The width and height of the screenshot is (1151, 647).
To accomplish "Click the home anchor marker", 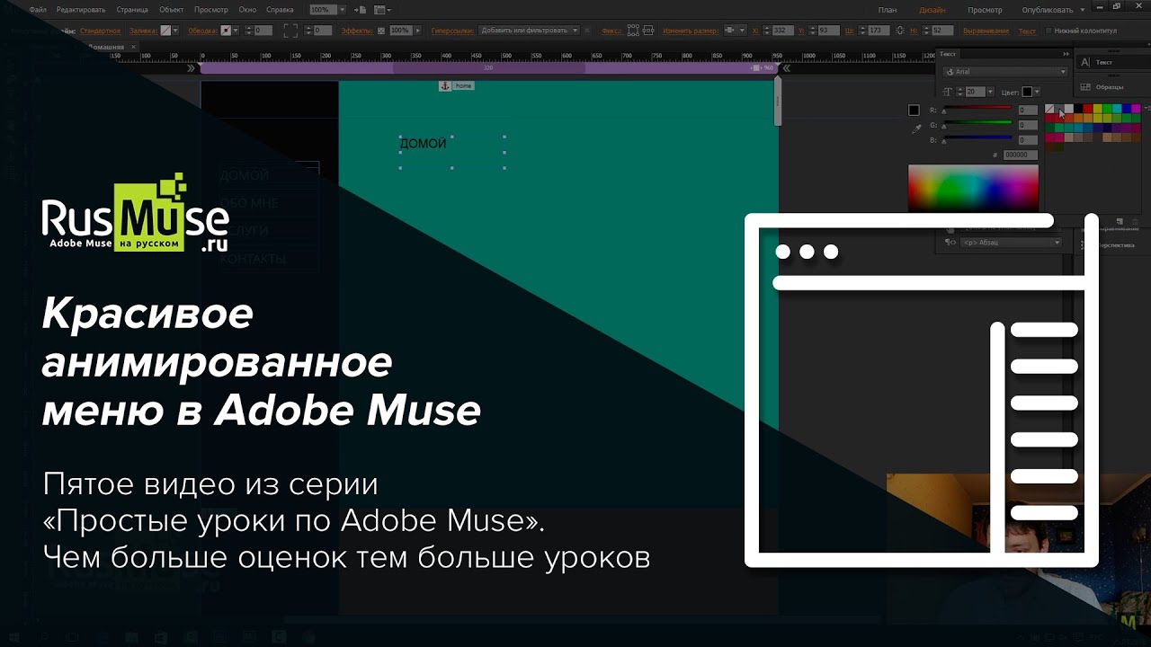I will click(456, 85).
